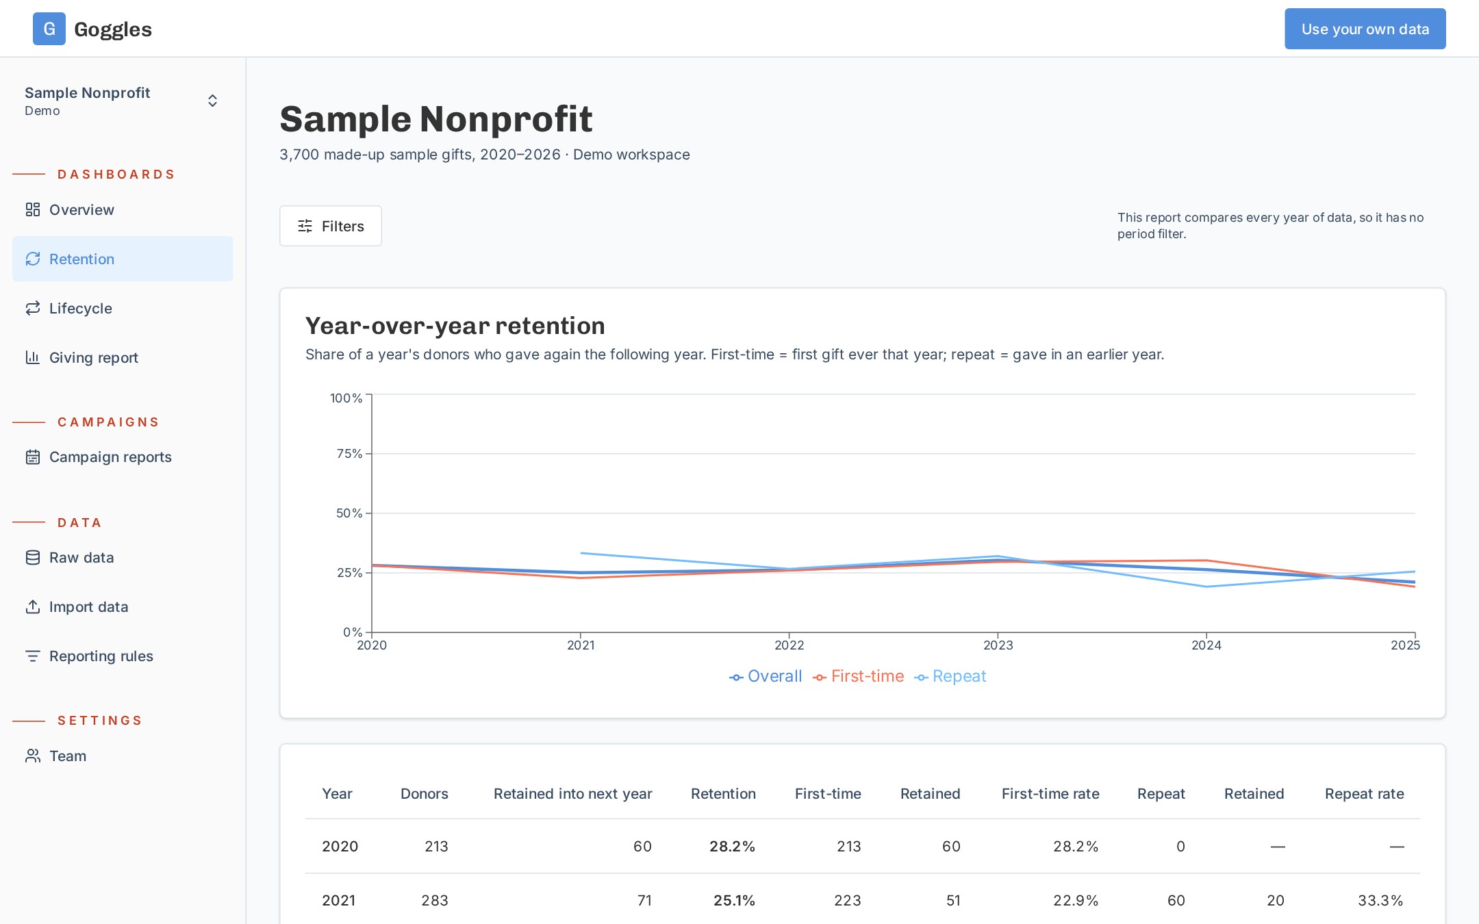The width and height of the screenshot is (1479, 924).
Task: Click the Campaign reports calendar icon
Action: pyautogui.click(x=33, y=457)
